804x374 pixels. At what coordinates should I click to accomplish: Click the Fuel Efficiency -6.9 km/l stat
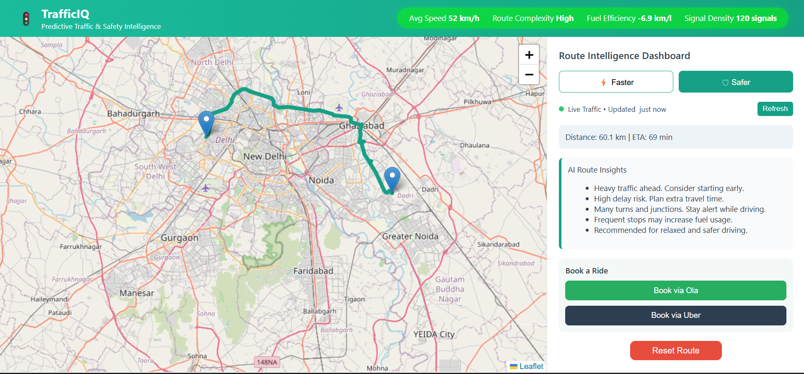tap(629, 18)
